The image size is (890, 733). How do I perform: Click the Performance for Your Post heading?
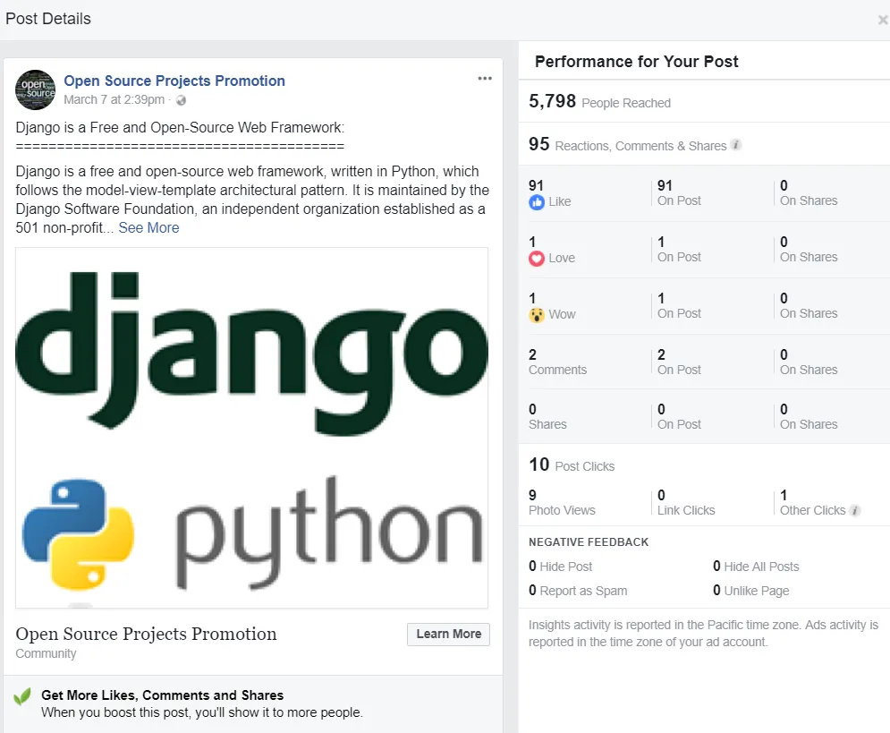click(x=636, y=62)
